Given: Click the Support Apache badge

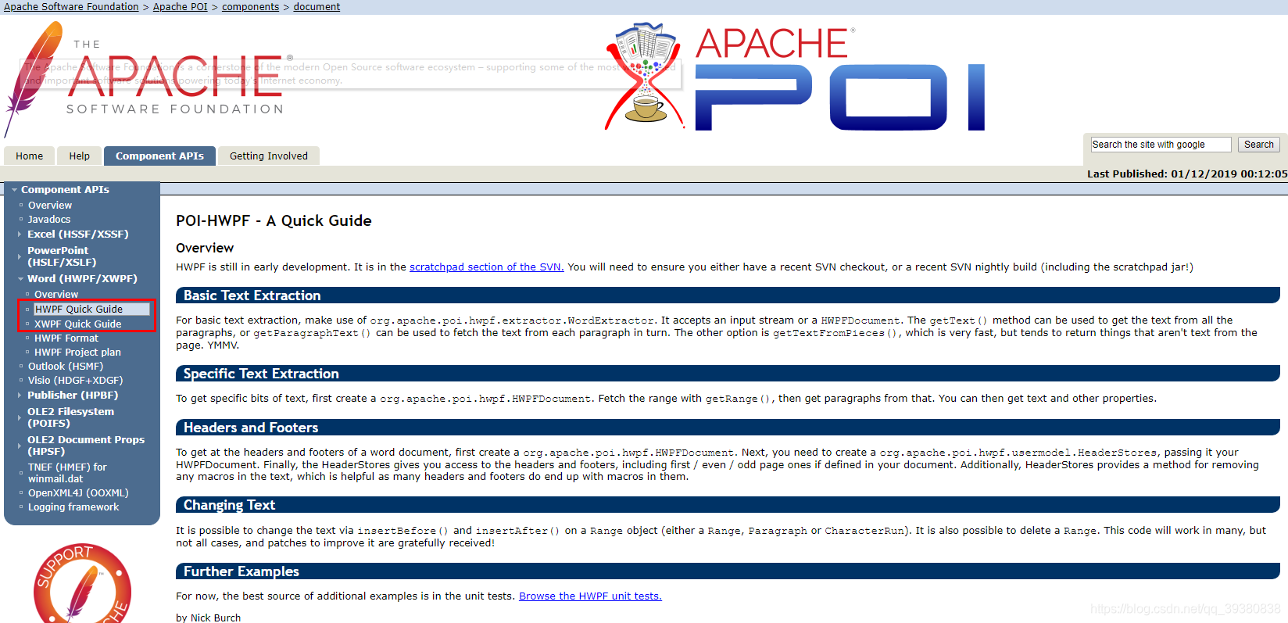Looking at the screenshot, I should pos(82,583).
